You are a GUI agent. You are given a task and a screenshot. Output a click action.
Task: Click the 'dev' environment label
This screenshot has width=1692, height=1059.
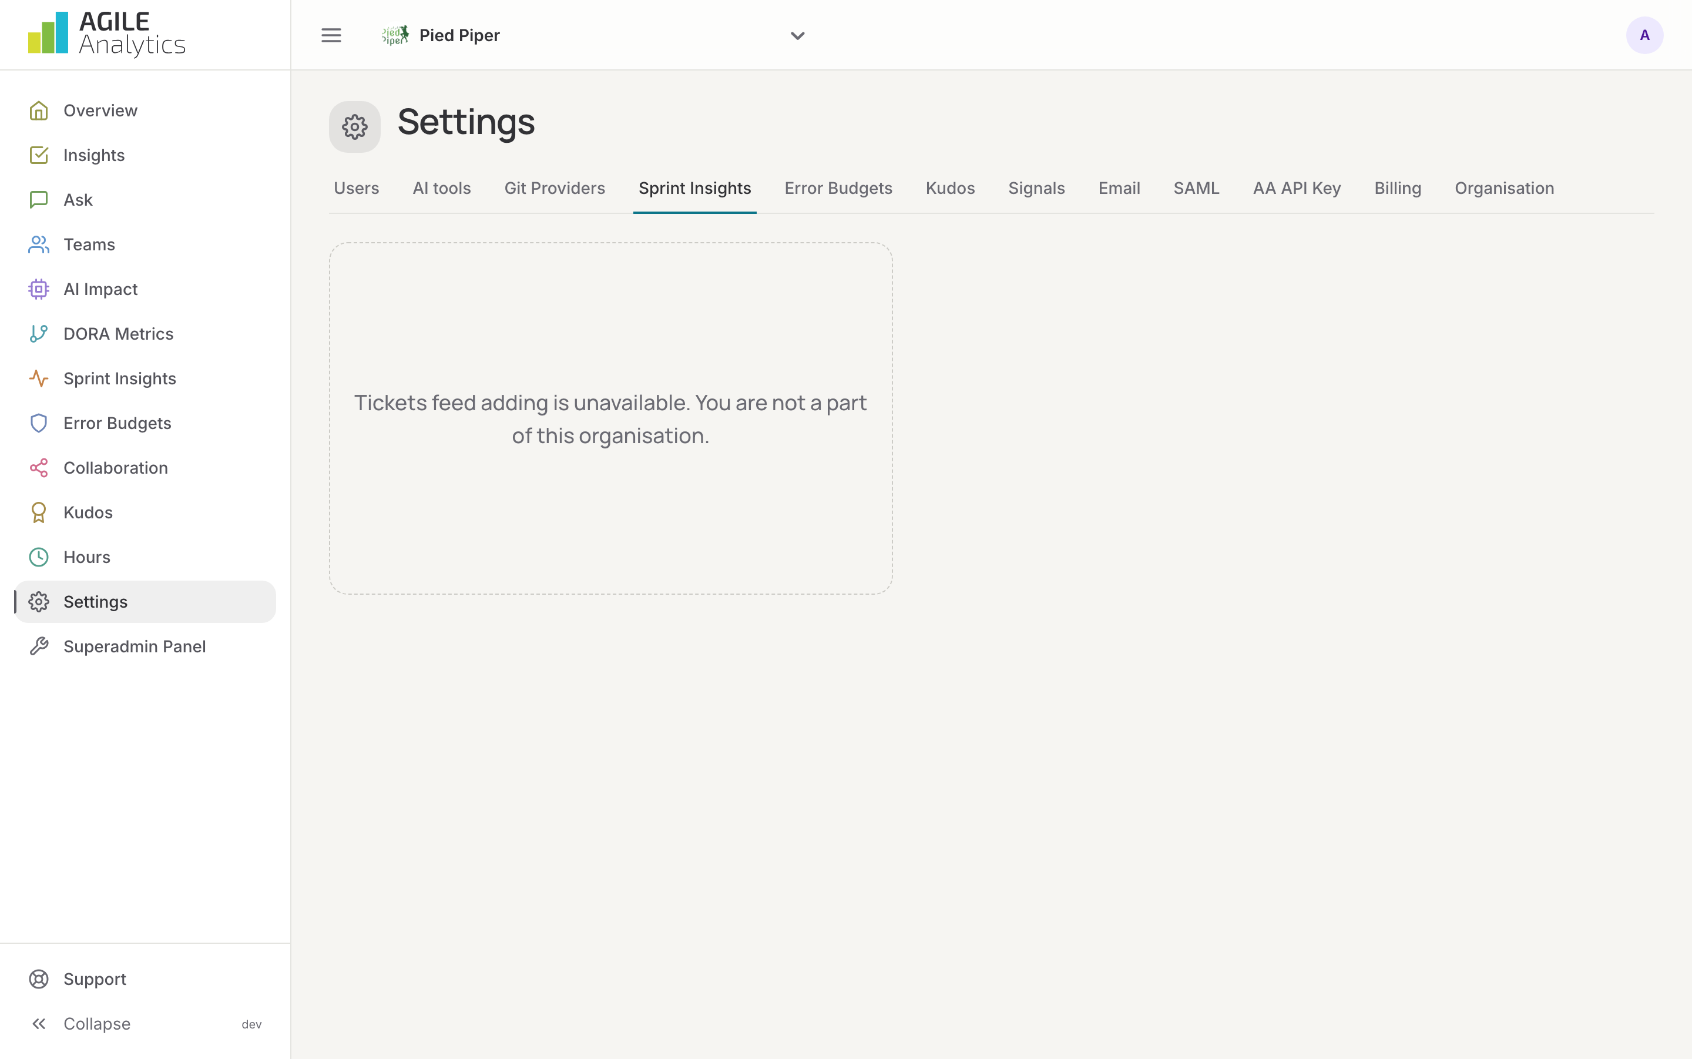[251, 1024]
